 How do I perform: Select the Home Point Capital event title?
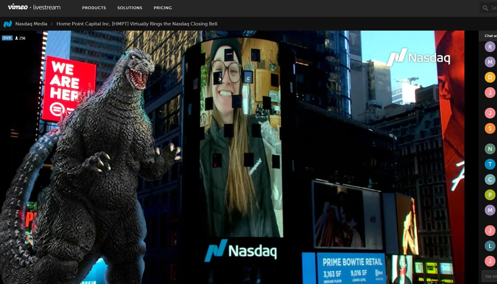pyautogui.click(x=137, y=24)
